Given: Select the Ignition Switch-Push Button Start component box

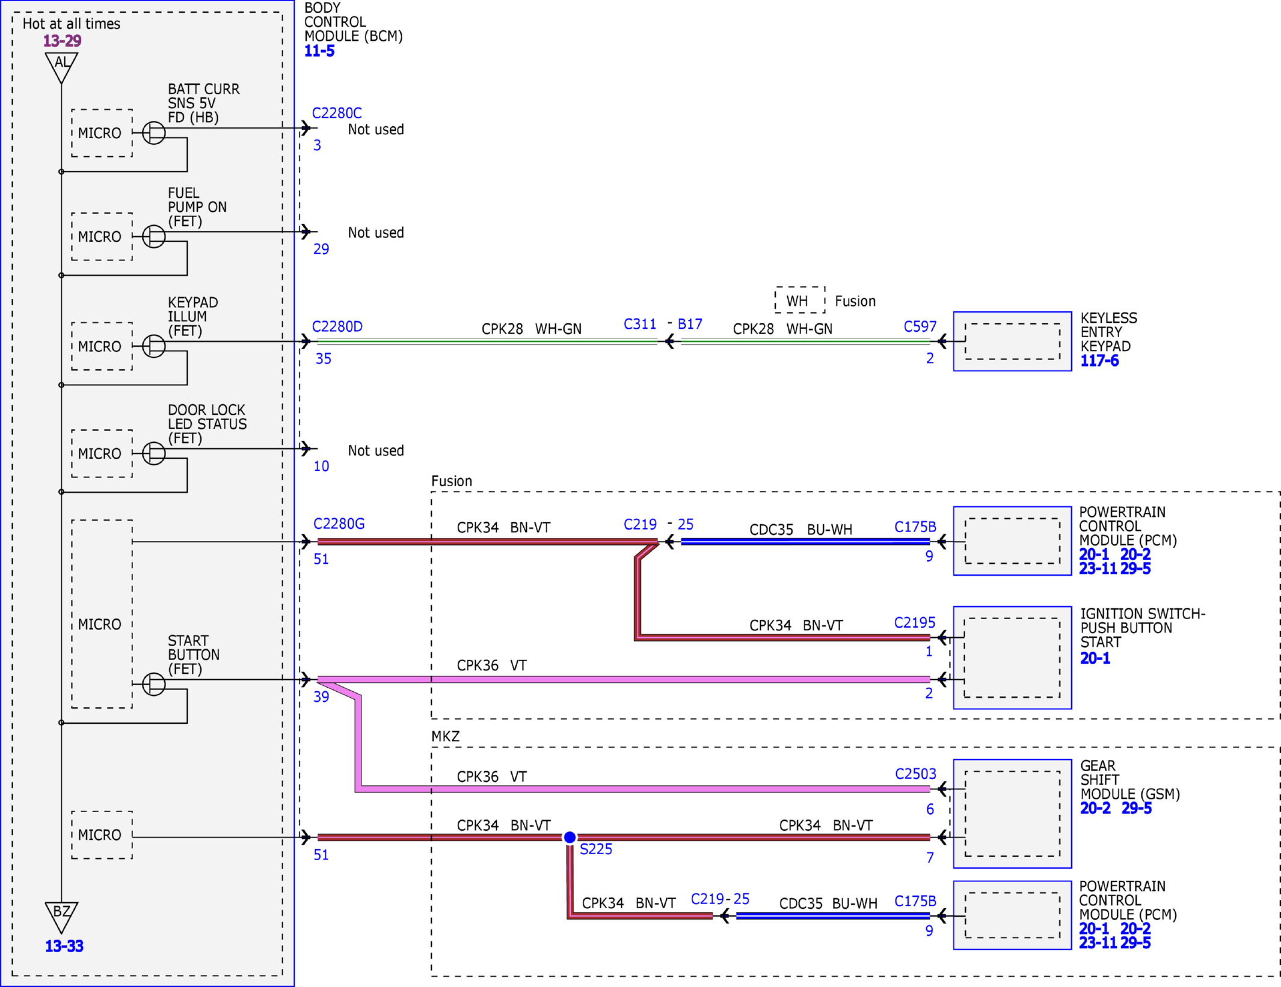Looking at the screenshot, I should [1012, 658].
